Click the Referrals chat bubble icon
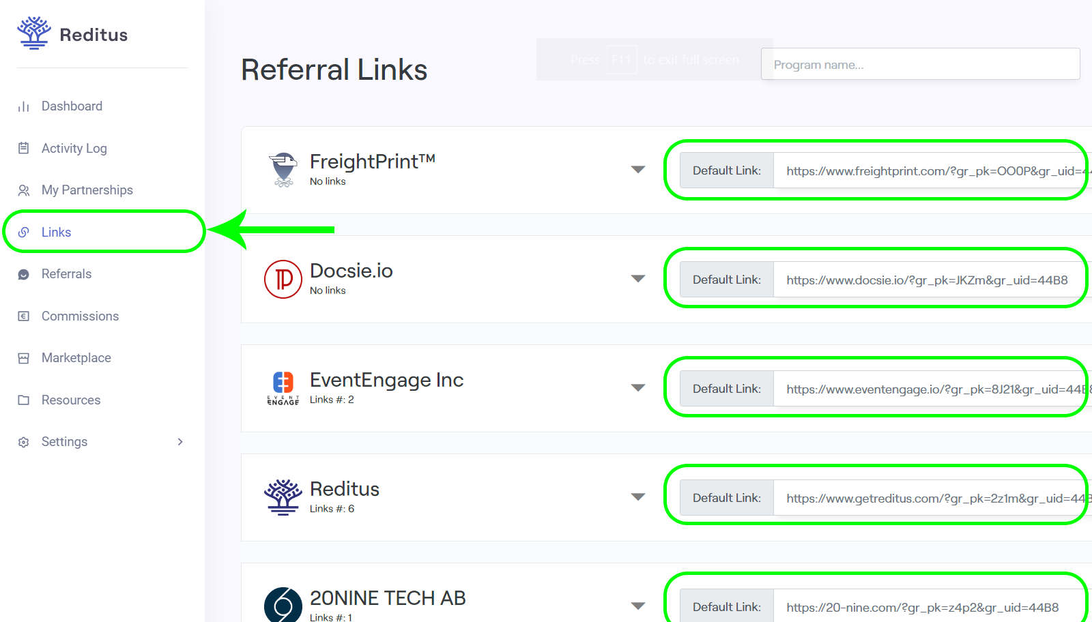The width and height of the screenshot is (1092, 622). [x=24, y=274]
